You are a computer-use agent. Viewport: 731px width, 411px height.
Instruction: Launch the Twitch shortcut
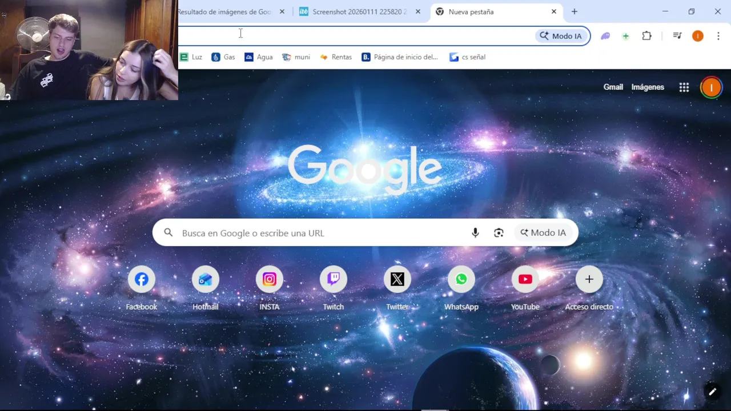(x=334, y=279)
